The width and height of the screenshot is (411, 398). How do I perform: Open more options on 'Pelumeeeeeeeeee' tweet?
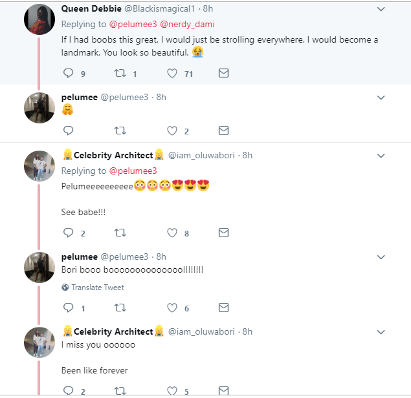[381, 156]
